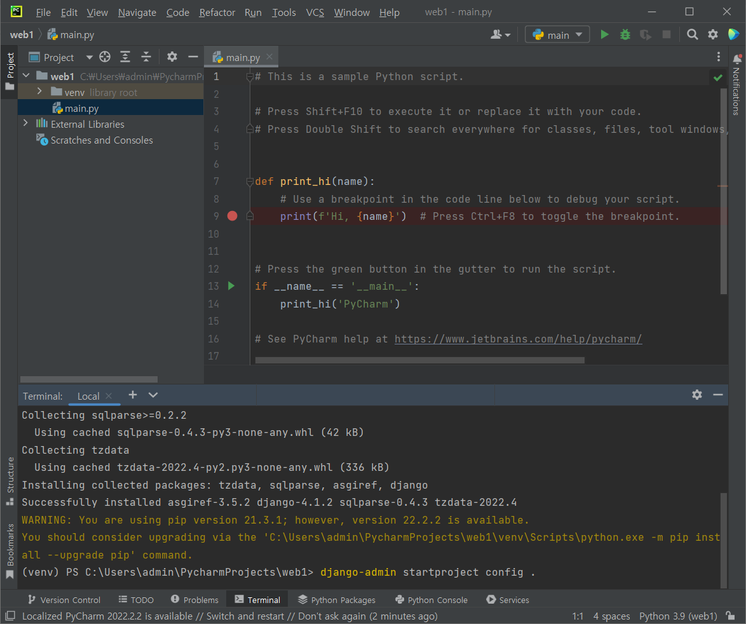This screenshot has height=624, width=746.
Task: Click Select Opened File target icon
Action: tap(105, 57)
